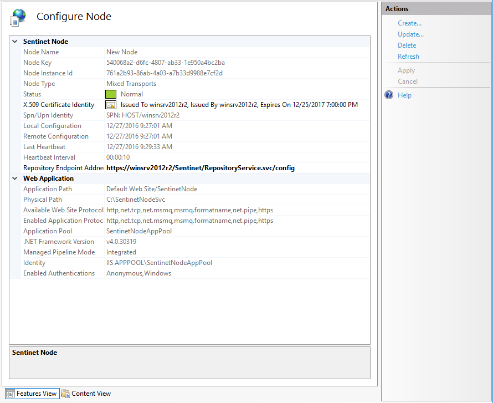Viewport: 493px width, 403px height.
Task: Click Local Configuration's 12/27/2016 9:27:01 AM value
Action: click(x=139, y=126)
